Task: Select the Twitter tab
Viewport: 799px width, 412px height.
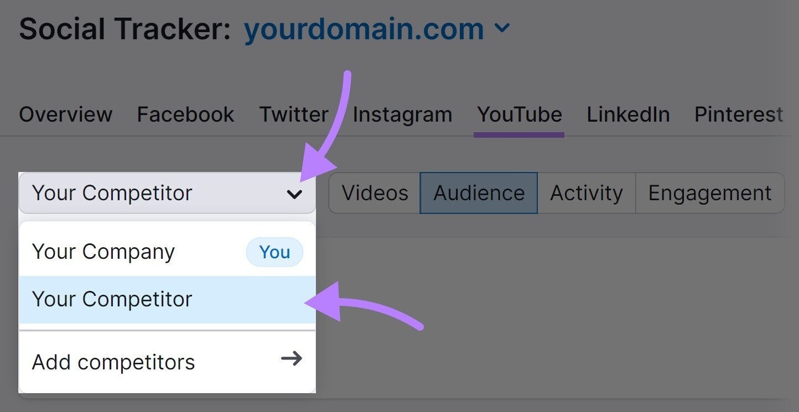Action: tap(294, 114)
